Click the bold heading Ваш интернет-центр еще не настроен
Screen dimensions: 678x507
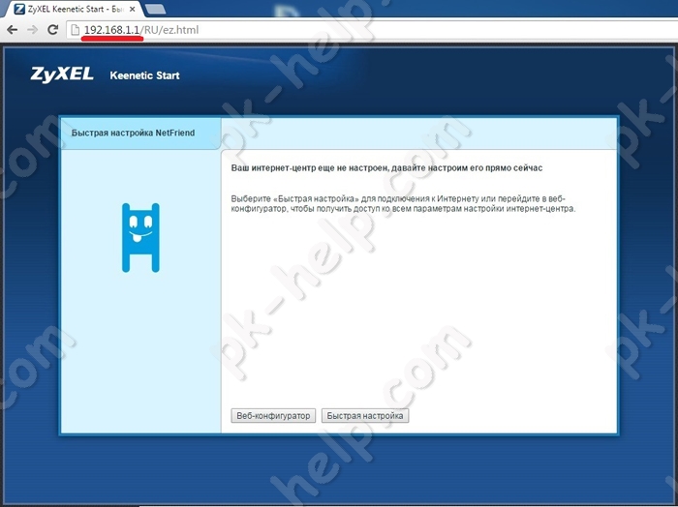coord(386,167)
